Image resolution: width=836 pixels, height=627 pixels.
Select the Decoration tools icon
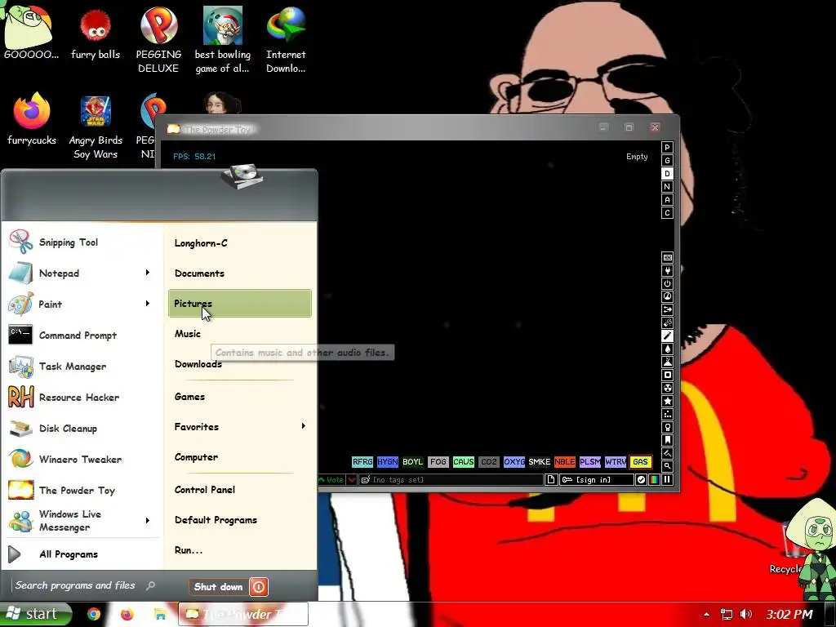coord(667,453)
